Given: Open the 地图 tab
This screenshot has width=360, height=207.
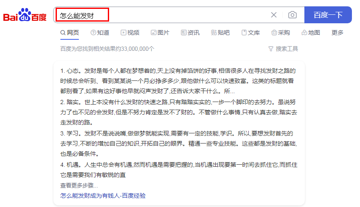Looking at the screenshot, I should pos(311,33).
